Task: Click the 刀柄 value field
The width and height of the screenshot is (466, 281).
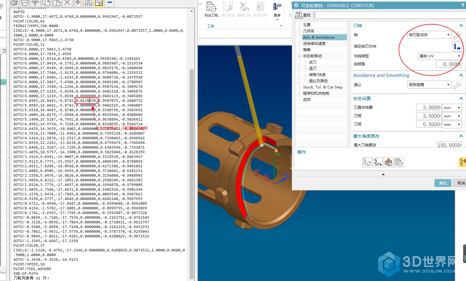Action: 429,116
